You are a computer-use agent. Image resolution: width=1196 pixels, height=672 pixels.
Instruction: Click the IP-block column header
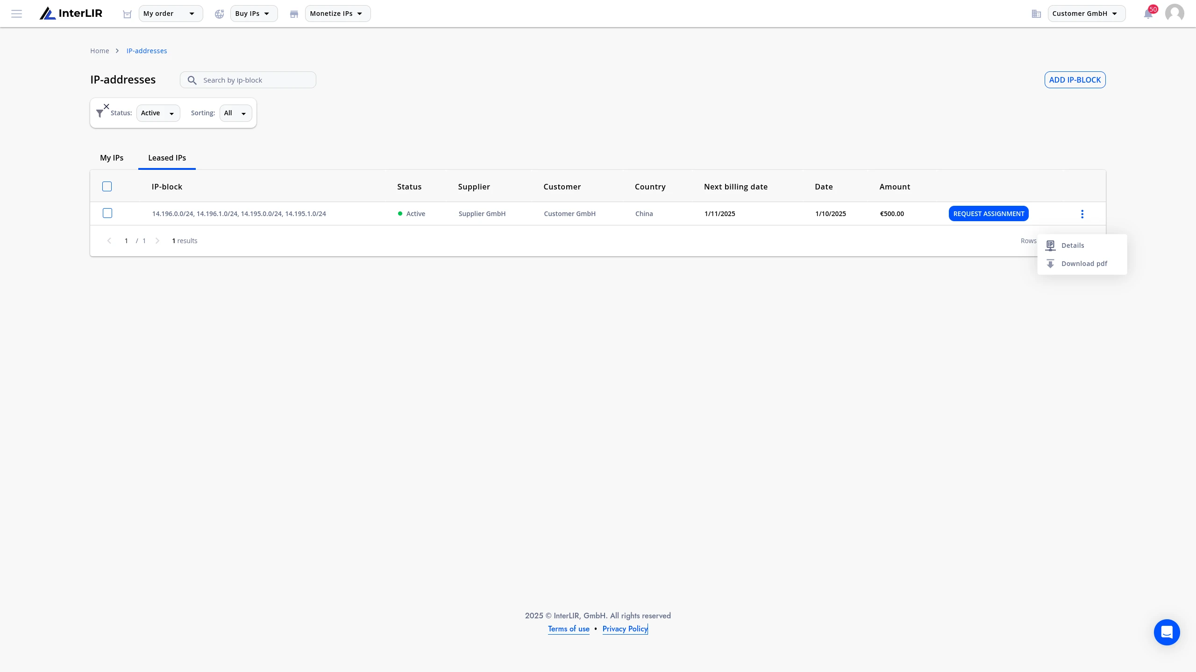click(x=167, y=187)
